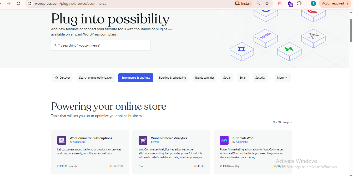353x177 pixels.
Task: Open the profile avatar with the letter S
Action: [x=313, y=3]
